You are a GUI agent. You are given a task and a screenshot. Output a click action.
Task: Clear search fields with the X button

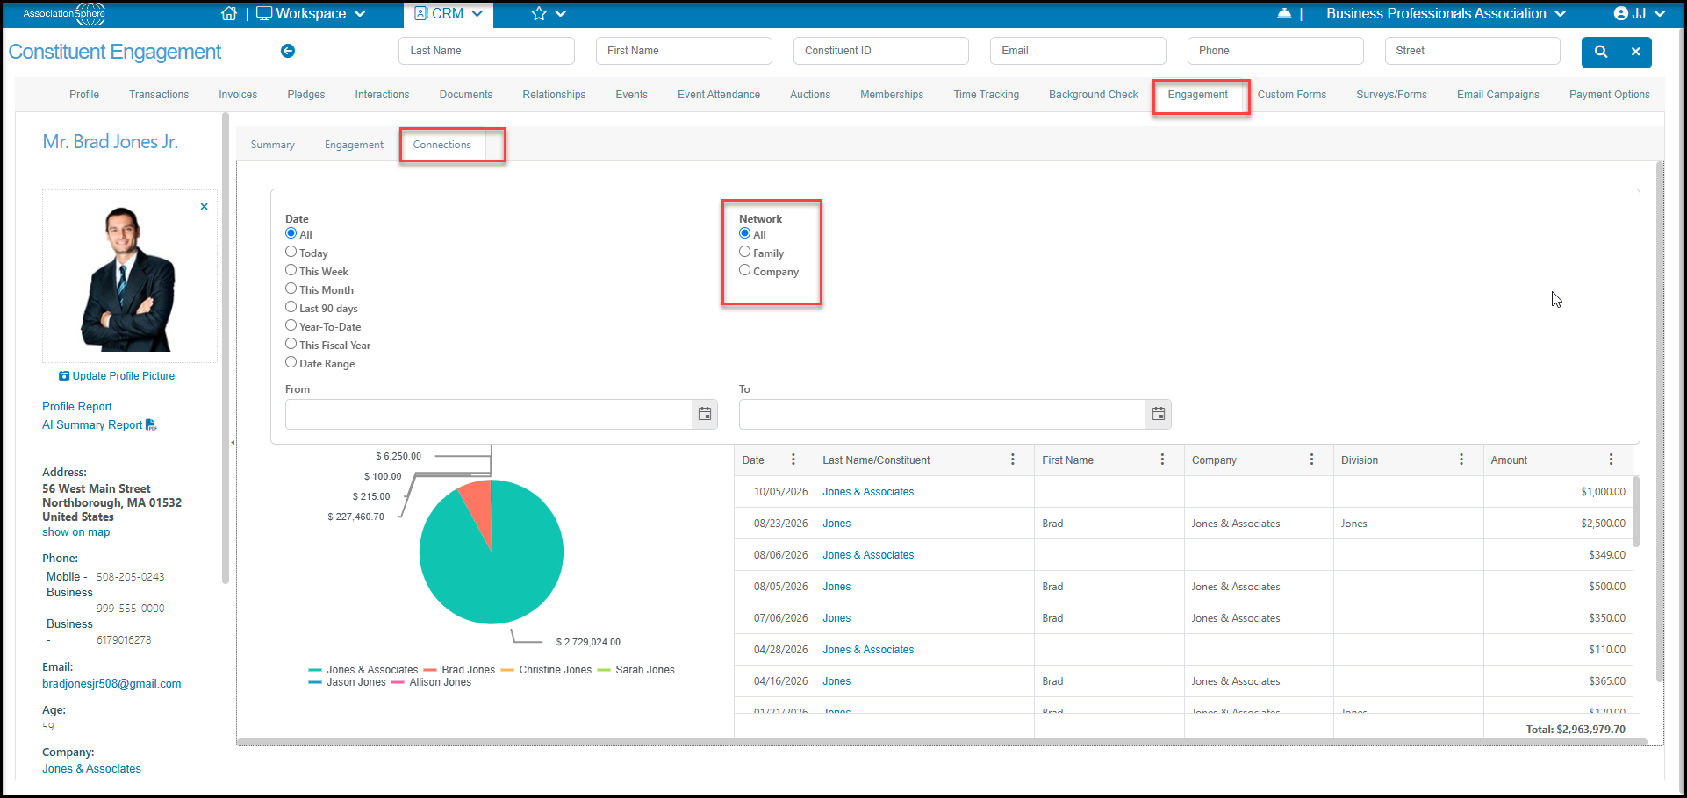tap(1636, 52)
